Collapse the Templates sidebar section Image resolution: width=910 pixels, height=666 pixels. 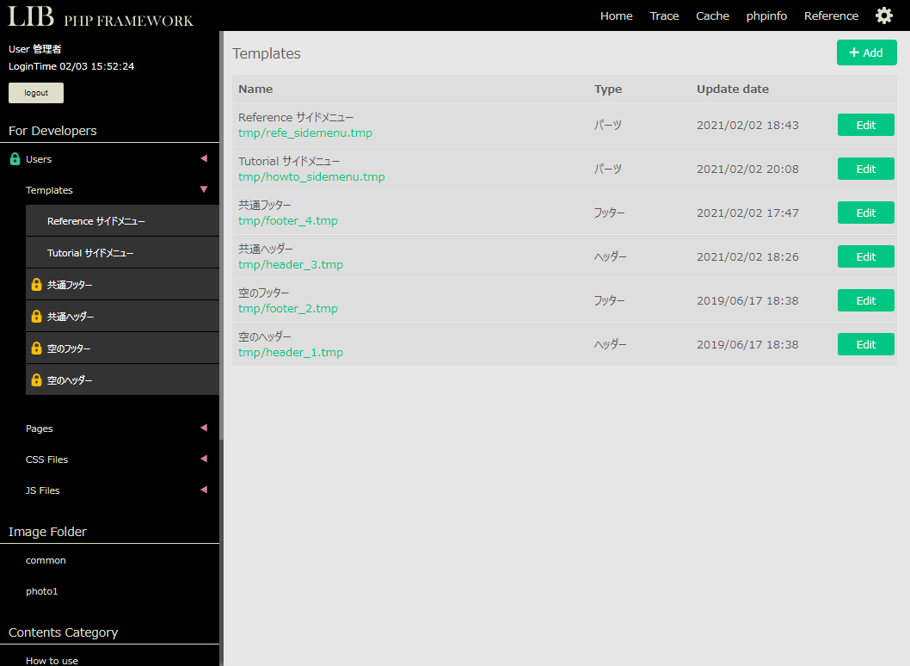204,189
